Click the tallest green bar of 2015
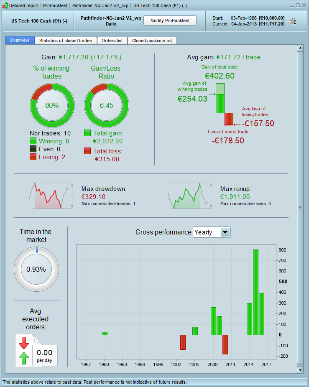 pos(255,292)
